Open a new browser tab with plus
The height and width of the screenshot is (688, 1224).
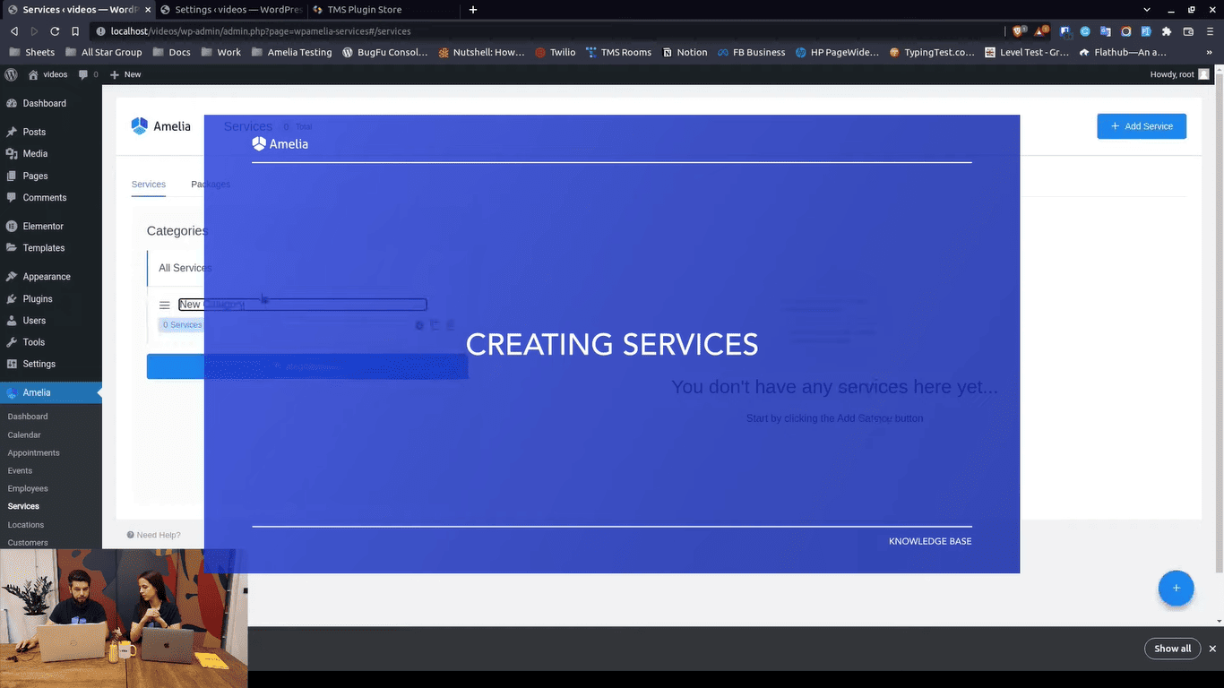tap(473, 10)
